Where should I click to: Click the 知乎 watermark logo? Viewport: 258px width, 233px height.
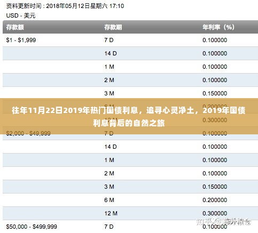tap(202, 222)
